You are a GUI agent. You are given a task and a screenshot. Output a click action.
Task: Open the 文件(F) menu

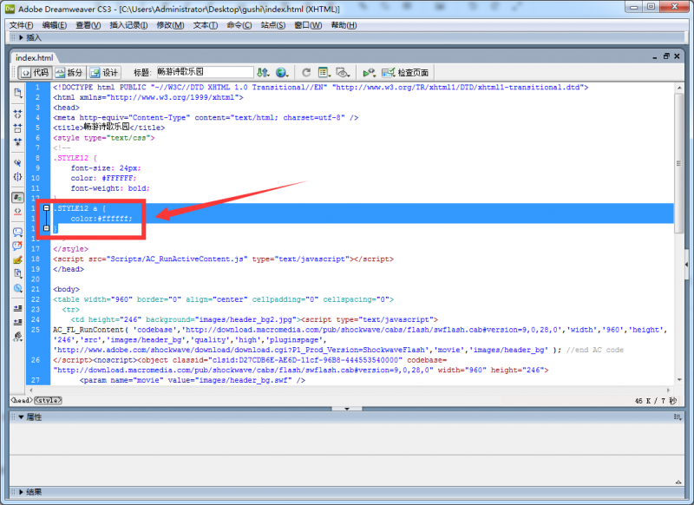22,25
